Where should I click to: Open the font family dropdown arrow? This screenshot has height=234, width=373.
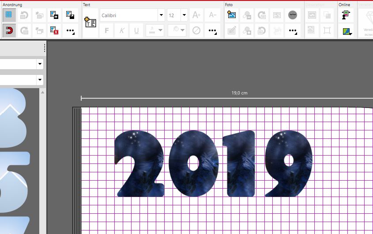tap(161, 15)
